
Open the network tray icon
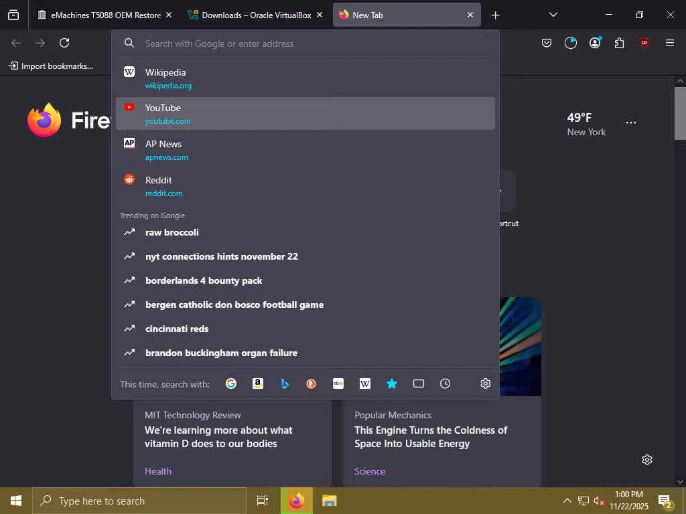click(x=584, y=501)
